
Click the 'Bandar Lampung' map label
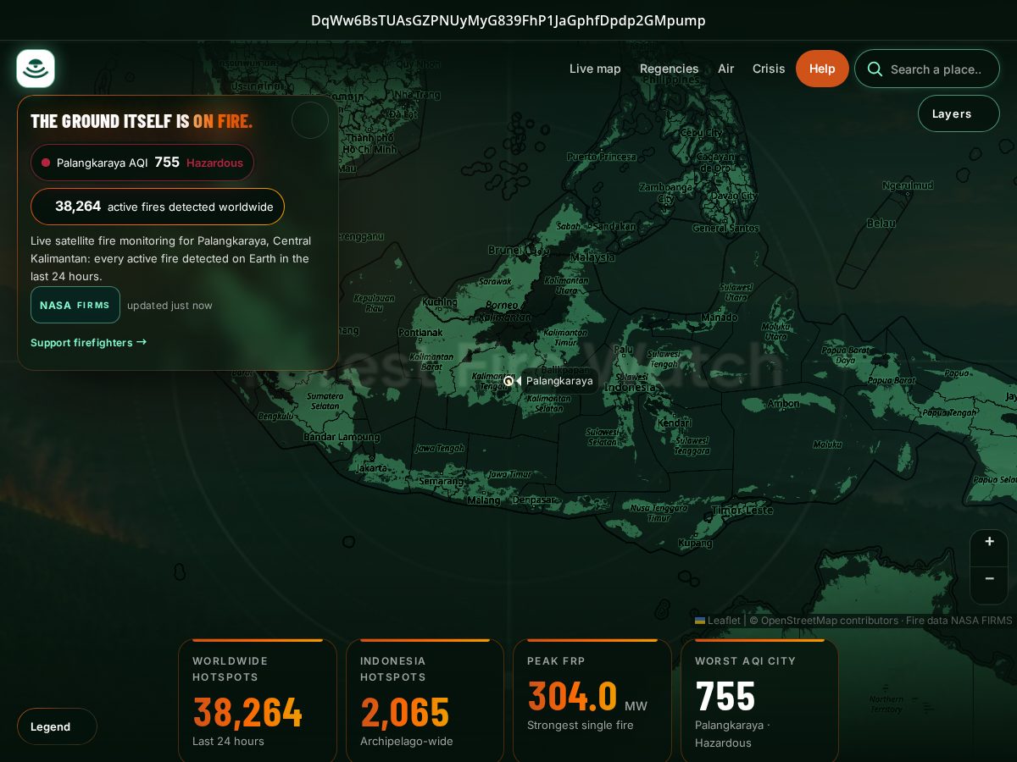click(x=342, y=437)
